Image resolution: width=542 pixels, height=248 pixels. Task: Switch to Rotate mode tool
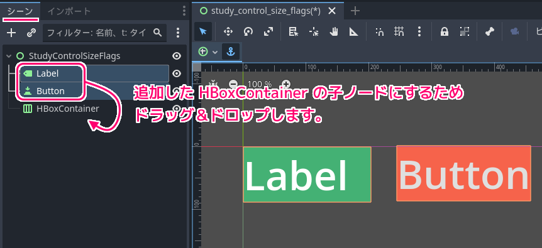coord(248,32)
